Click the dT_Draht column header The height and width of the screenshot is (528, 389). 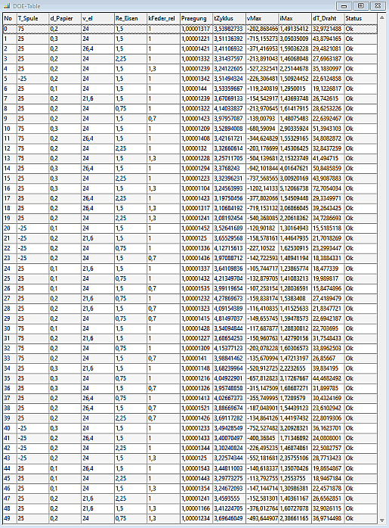[328, 18]
